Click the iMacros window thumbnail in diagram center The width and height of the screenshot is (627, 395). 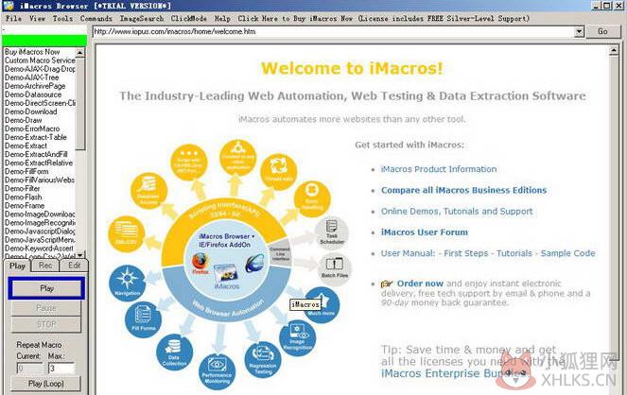(x=226, y=274)
